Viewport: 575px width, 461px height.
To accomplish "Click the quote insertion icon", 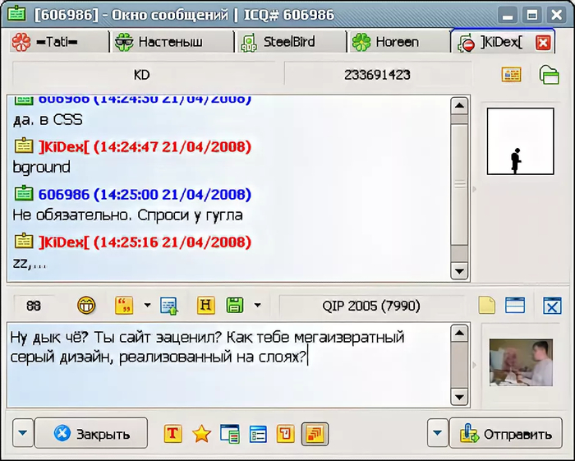I will coord(124,306).
